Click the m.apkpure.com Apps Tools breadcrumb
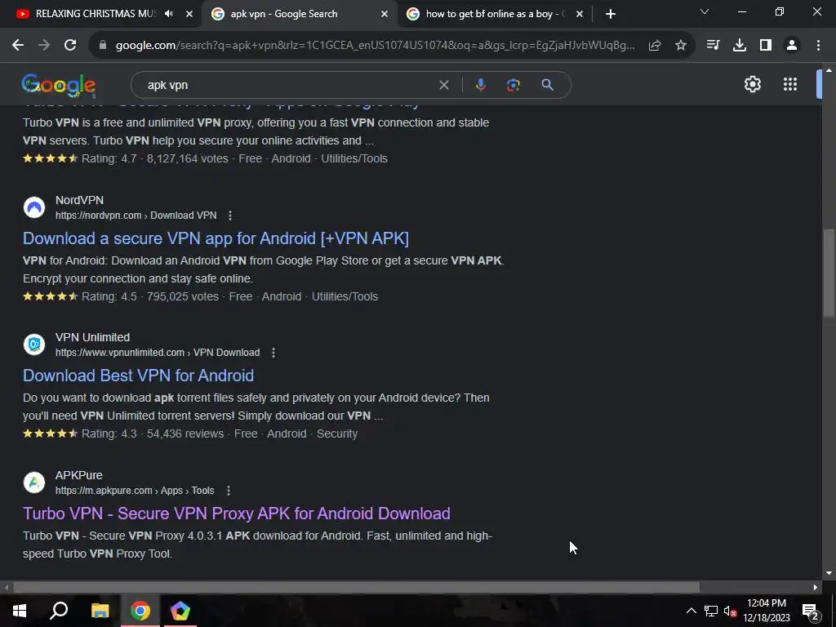 (x=135, y=491)
